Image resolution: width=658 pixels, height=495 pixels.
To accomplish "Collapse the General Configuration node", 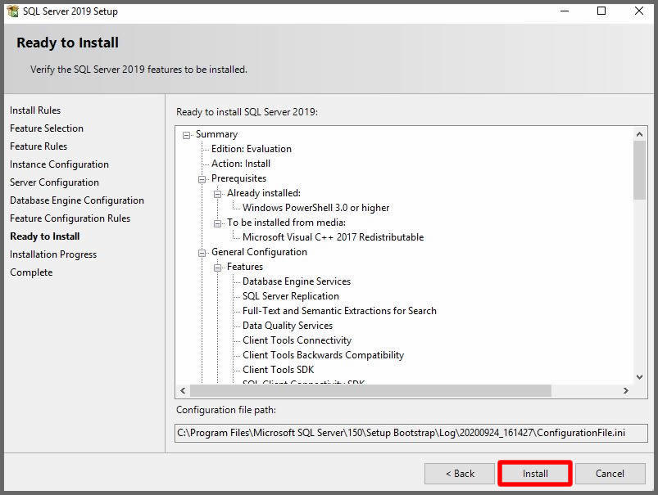I will 202,252.
